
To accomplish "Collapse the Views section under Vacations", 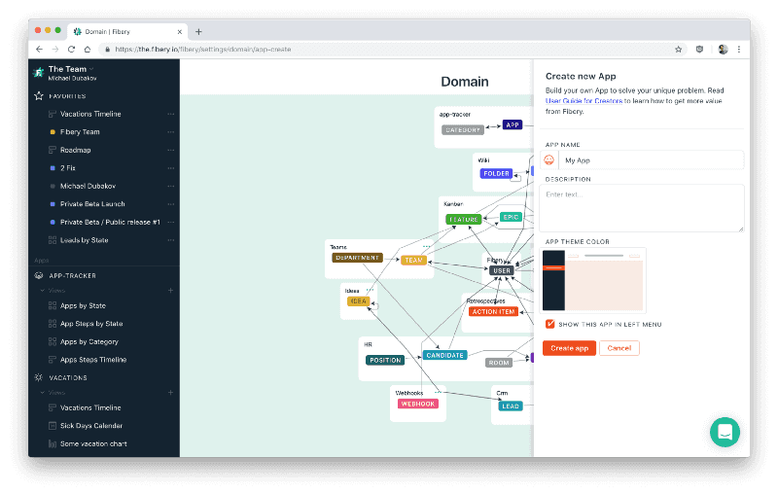I will (42, 392).
